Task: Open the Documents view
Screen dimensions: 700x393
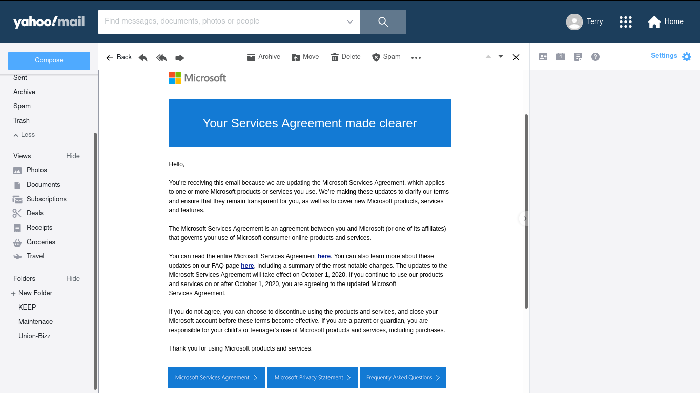Action: click(37, 185)
